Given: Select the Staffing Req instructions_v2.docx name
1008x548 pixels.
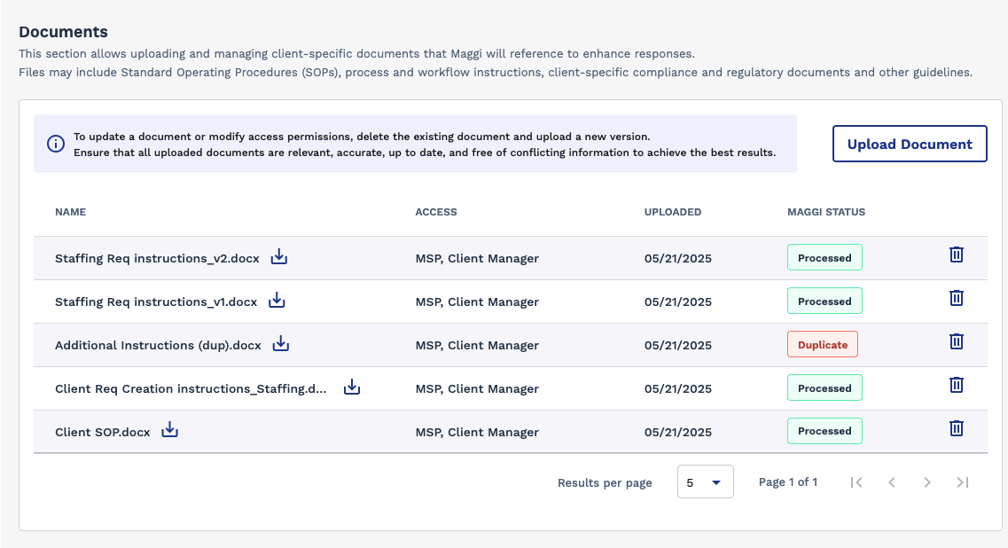Looking at the screenshot, I should [157, 259].
